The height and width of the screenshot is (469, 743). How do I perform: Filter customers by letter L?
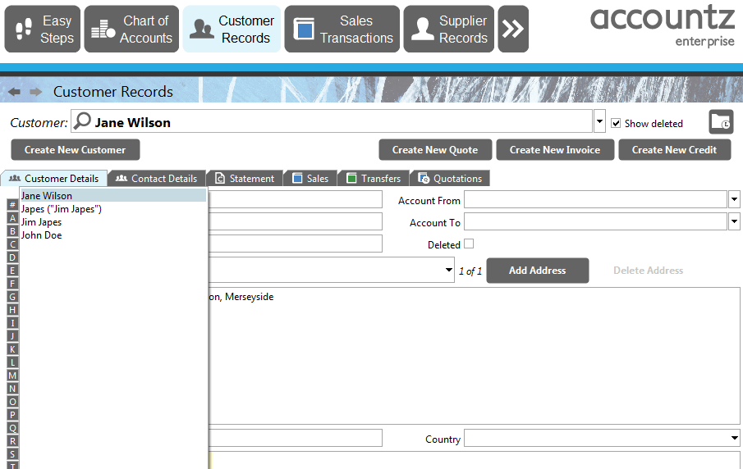pos(13,362)
